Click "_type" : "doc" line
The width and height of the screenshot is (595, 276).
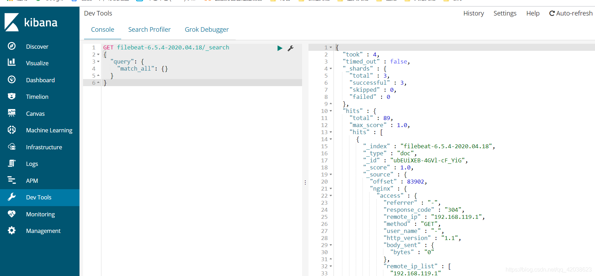pos(390,153)
